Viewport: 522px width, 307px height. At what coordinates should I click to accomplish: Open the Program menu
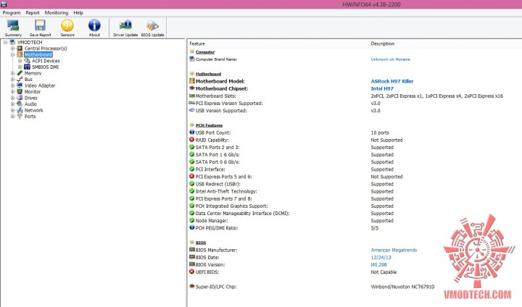[12, 12]
